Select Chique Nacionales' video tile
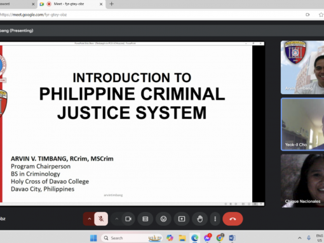Image resolution: width=324 pixels, height=243 pixels. tap(302, 181)
